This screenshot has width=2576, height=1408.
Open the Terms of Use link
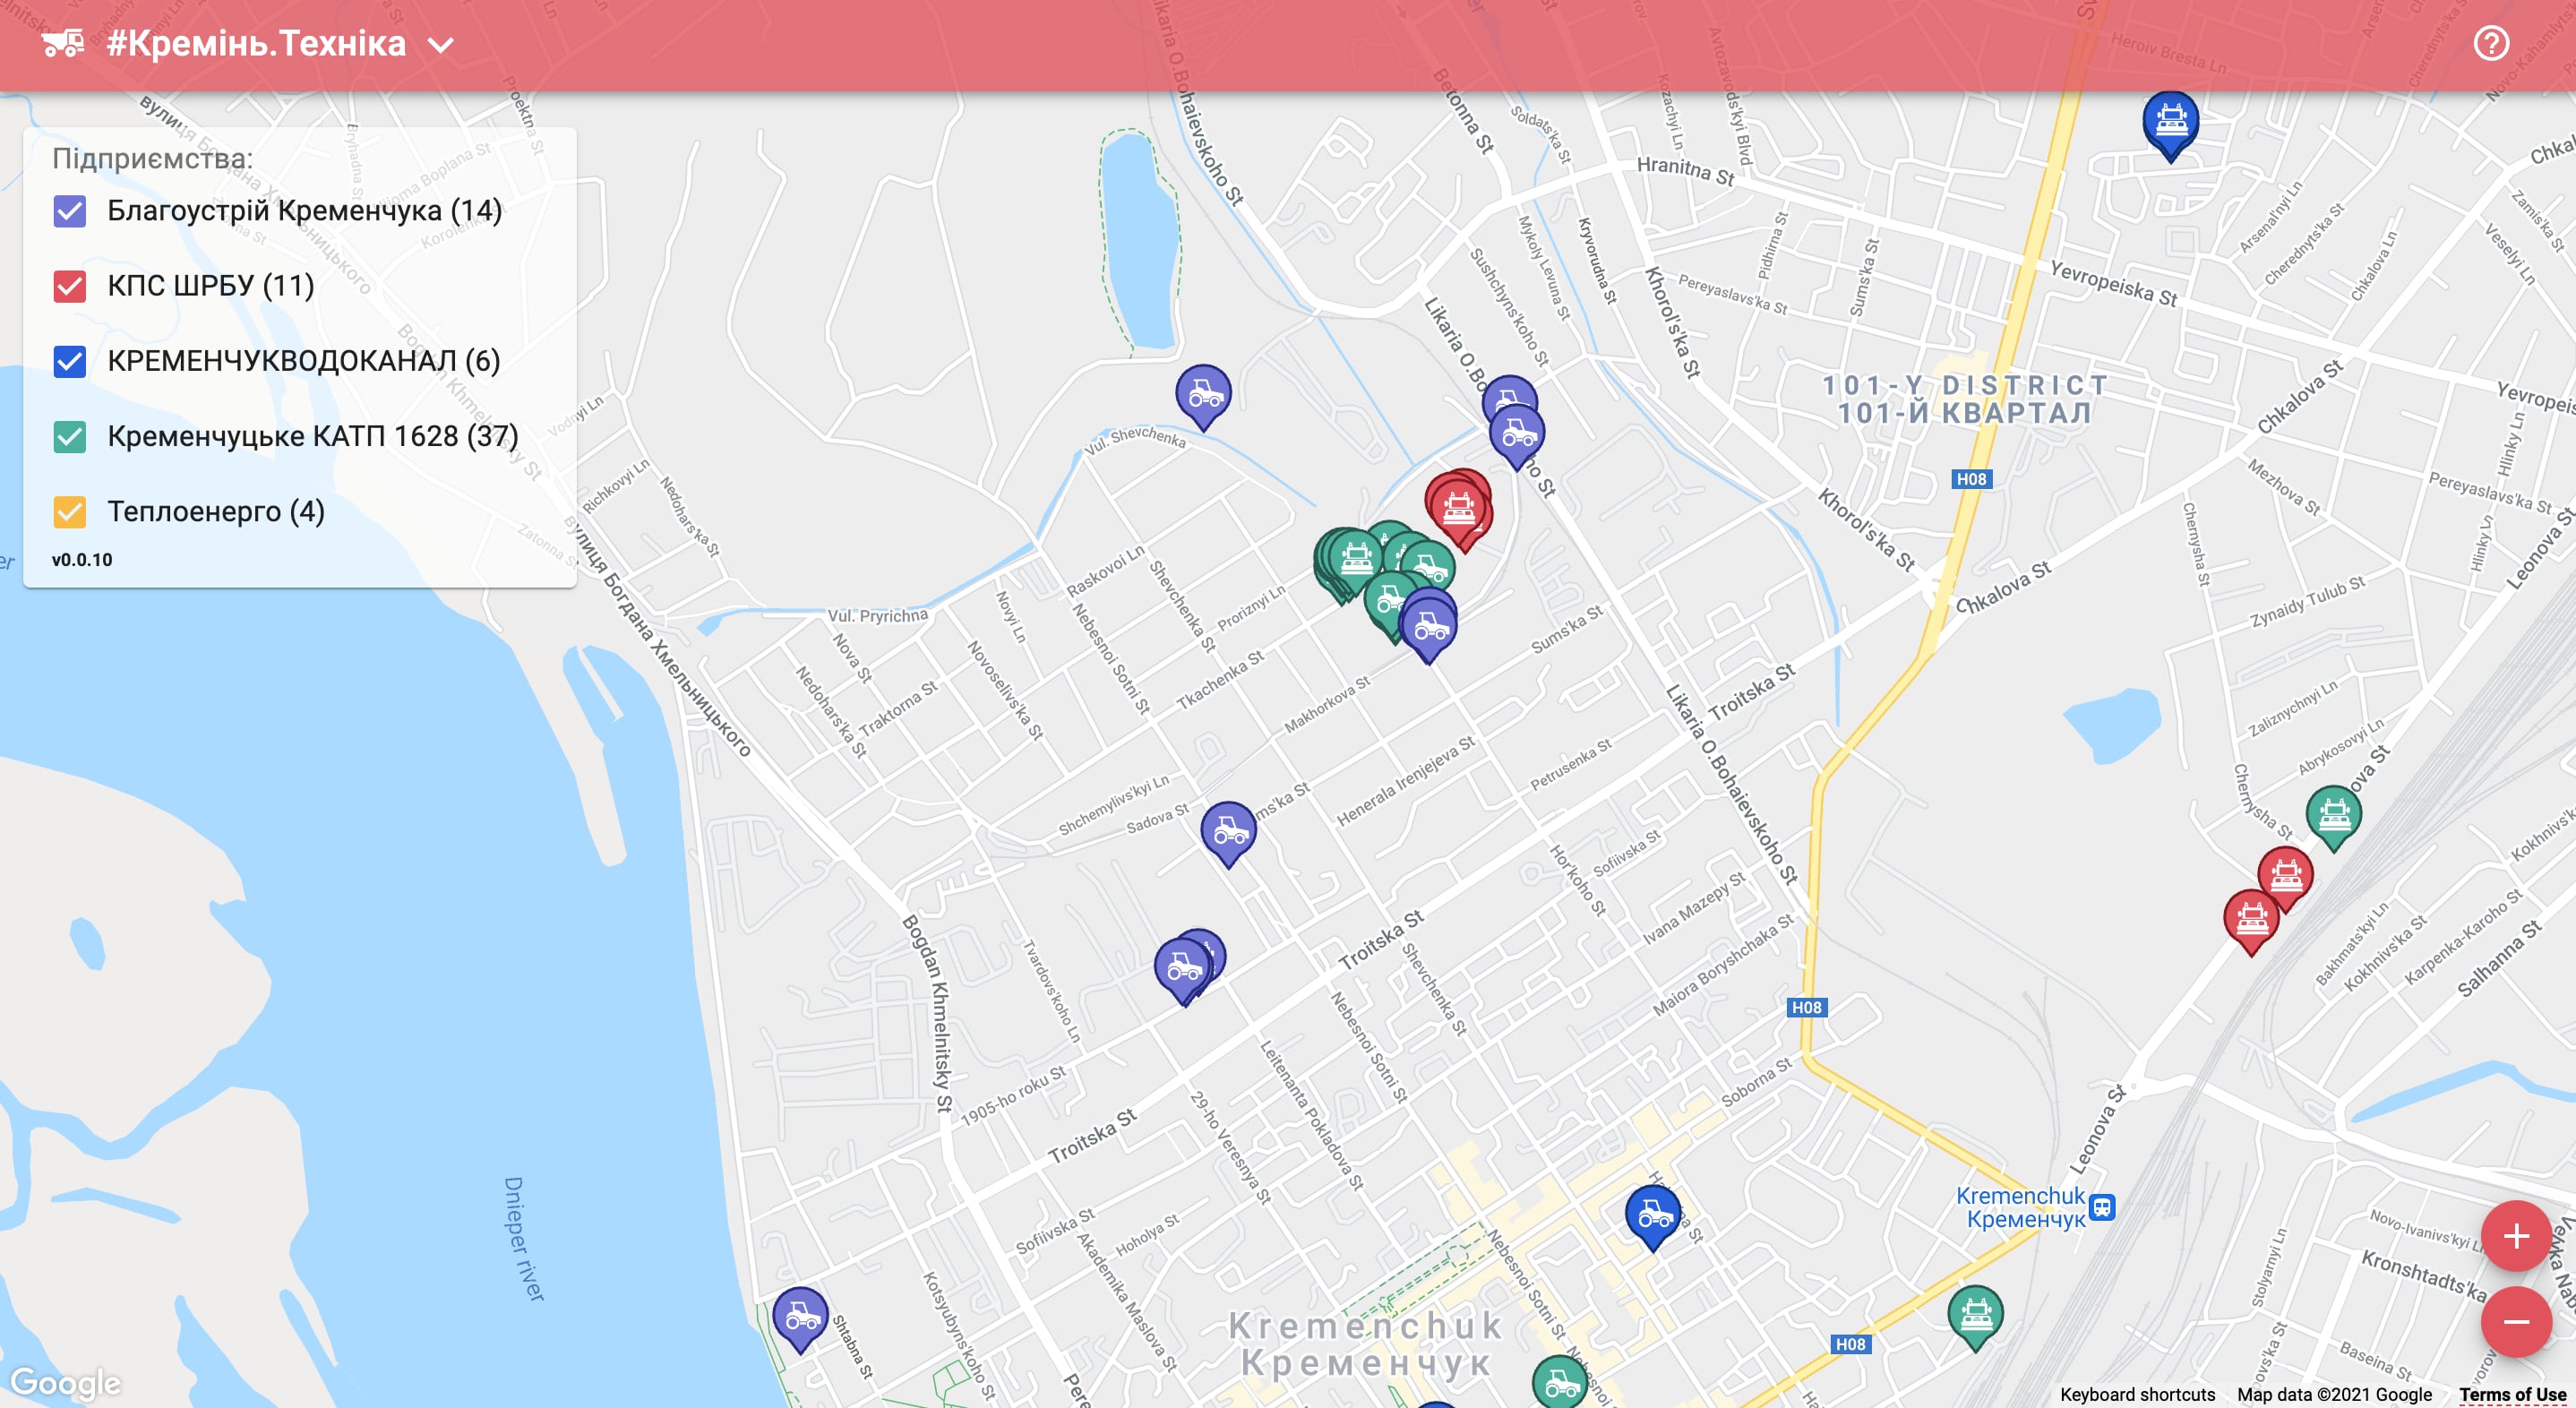(2512, 1394)
